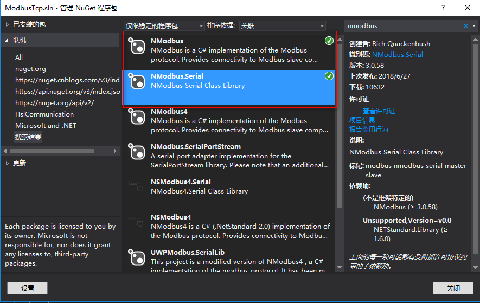Open the sort-by 关联 dropdown
The image size is (480, 303).
pyautogui.click(x=282, y=25)
